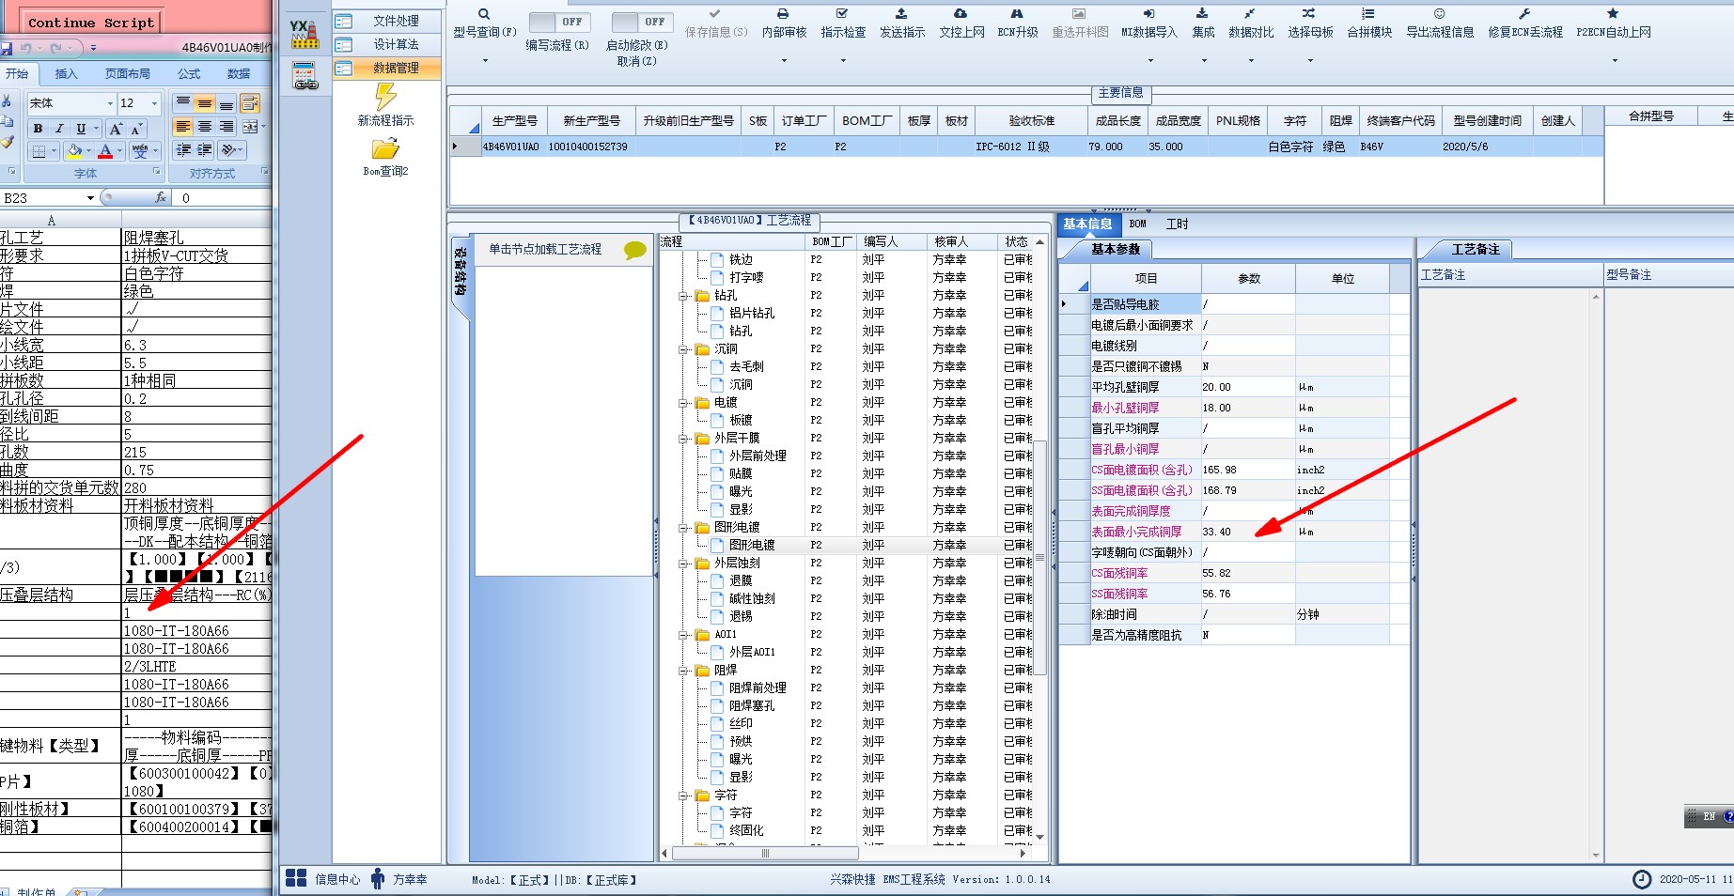Click 选择母板 shuffle icon

(x=1309, y=14)
